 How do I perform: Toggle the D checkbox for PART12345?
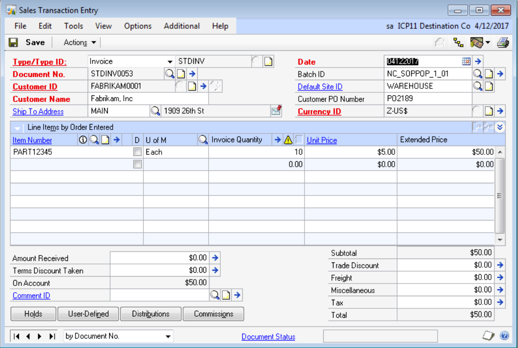click(x=138, y=152)
